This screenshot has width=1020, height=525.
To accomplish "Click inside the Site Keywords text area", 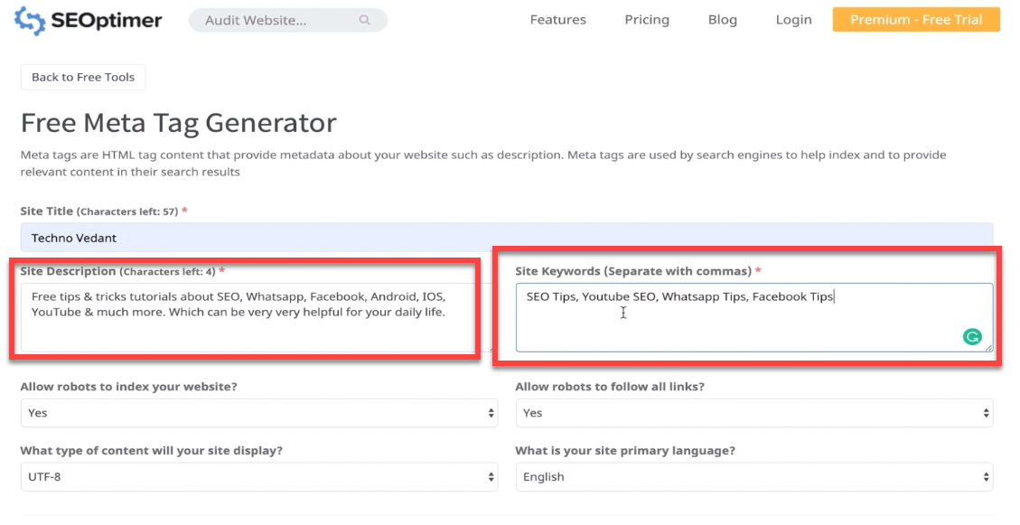I will [754, 317].
